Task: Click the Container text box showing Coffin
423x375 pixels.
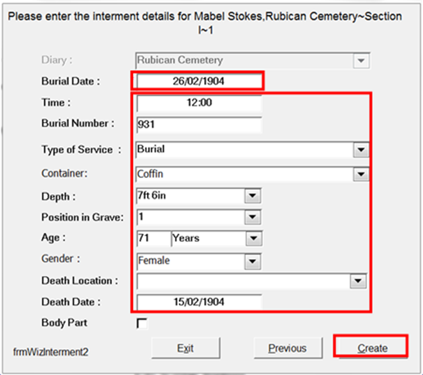Action: (x=244, y=175)
